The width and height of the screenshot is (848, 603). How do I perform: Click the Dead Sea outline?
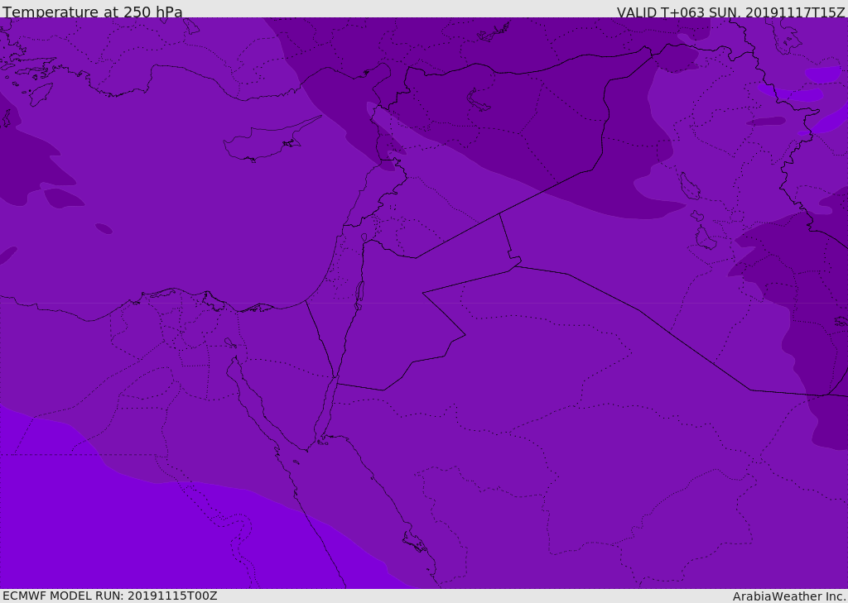click(359, 292)
